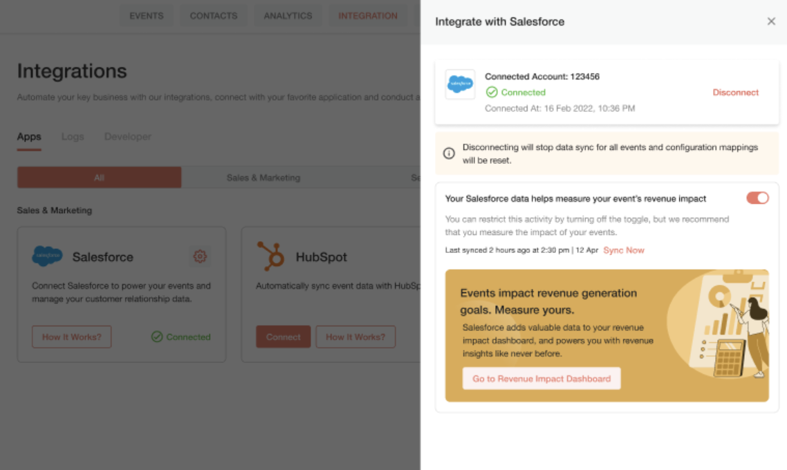Screen dimensions: 787x470
Task: Select the Sales & Marketing filter
Action: (x=263, y=178)
